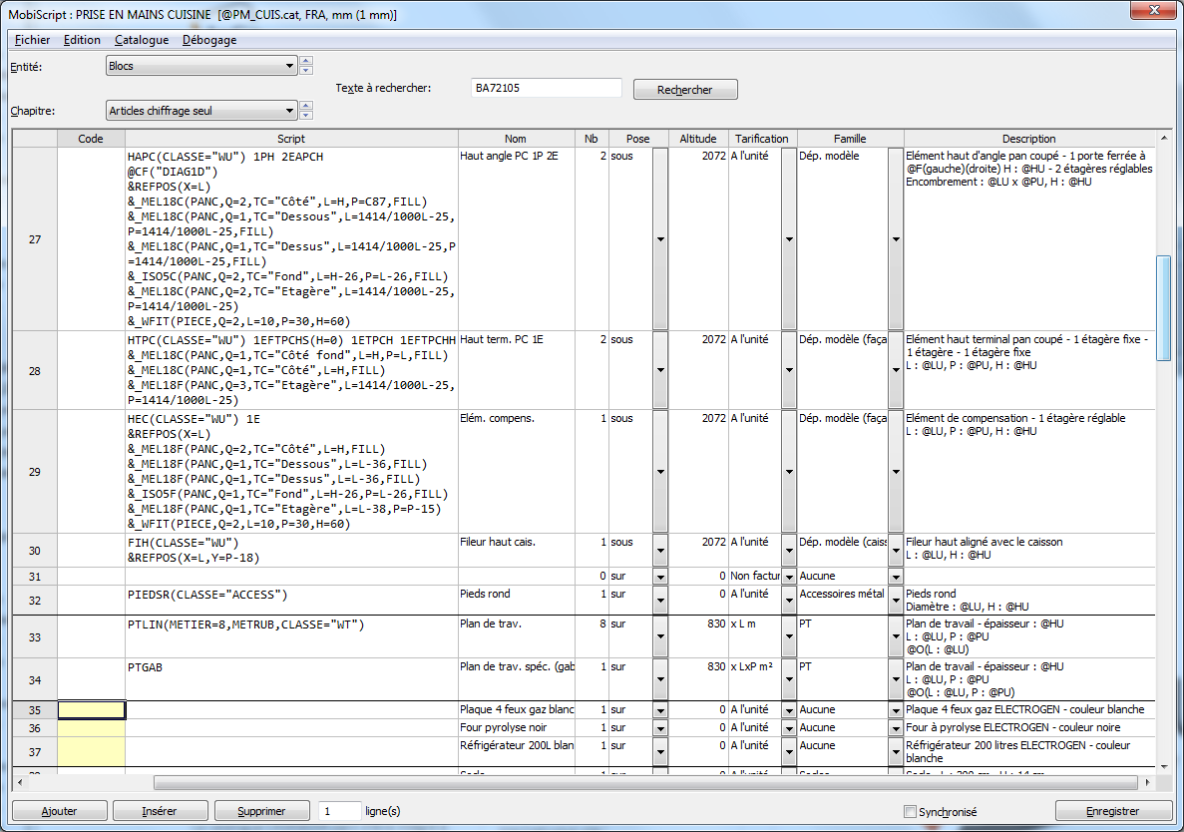Click the PTLIN script cell in row 33
Image resolution: width=1184 pixels, height=832 pixels.
pos(291,636)
